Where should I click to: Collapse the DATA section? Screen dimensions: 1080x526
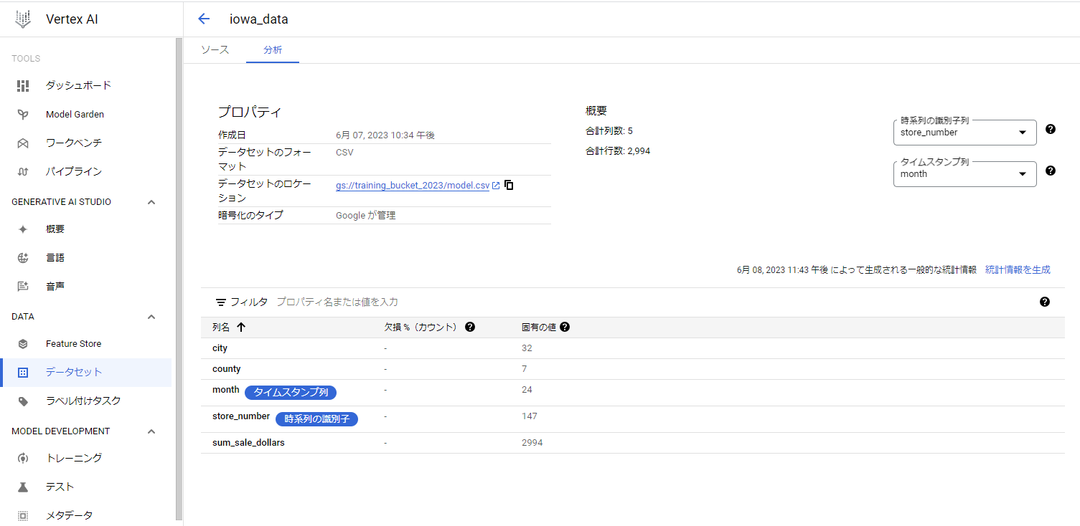151,317
